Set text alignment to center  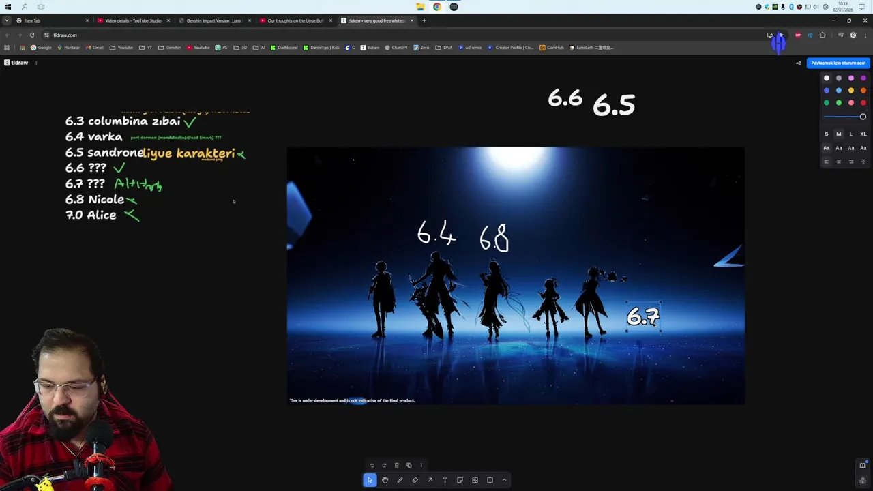pos(839,162)
